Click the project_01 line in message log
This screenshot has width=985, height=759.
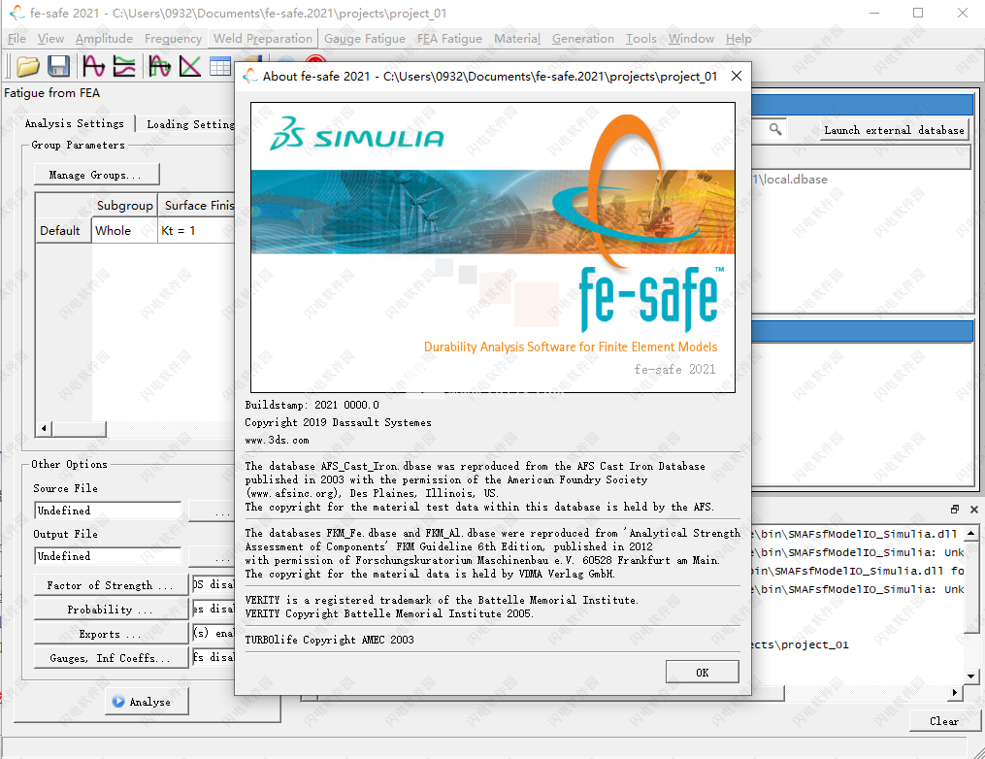802,644
